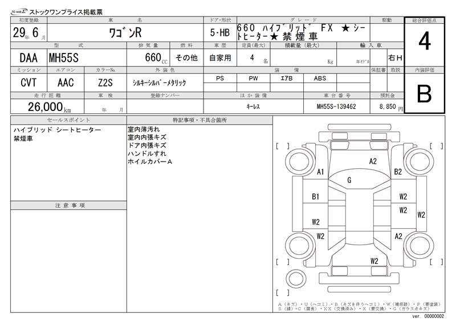Viewport: 456px width, 322px height.
Task: Click the 車台番号 header
Action: click(337, 95)
